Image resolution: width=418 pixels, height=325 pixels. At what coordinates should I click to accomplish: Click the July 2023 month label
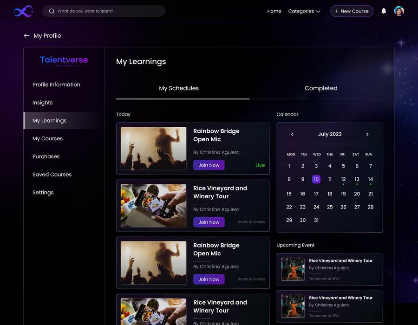click(x=330, y=134)
